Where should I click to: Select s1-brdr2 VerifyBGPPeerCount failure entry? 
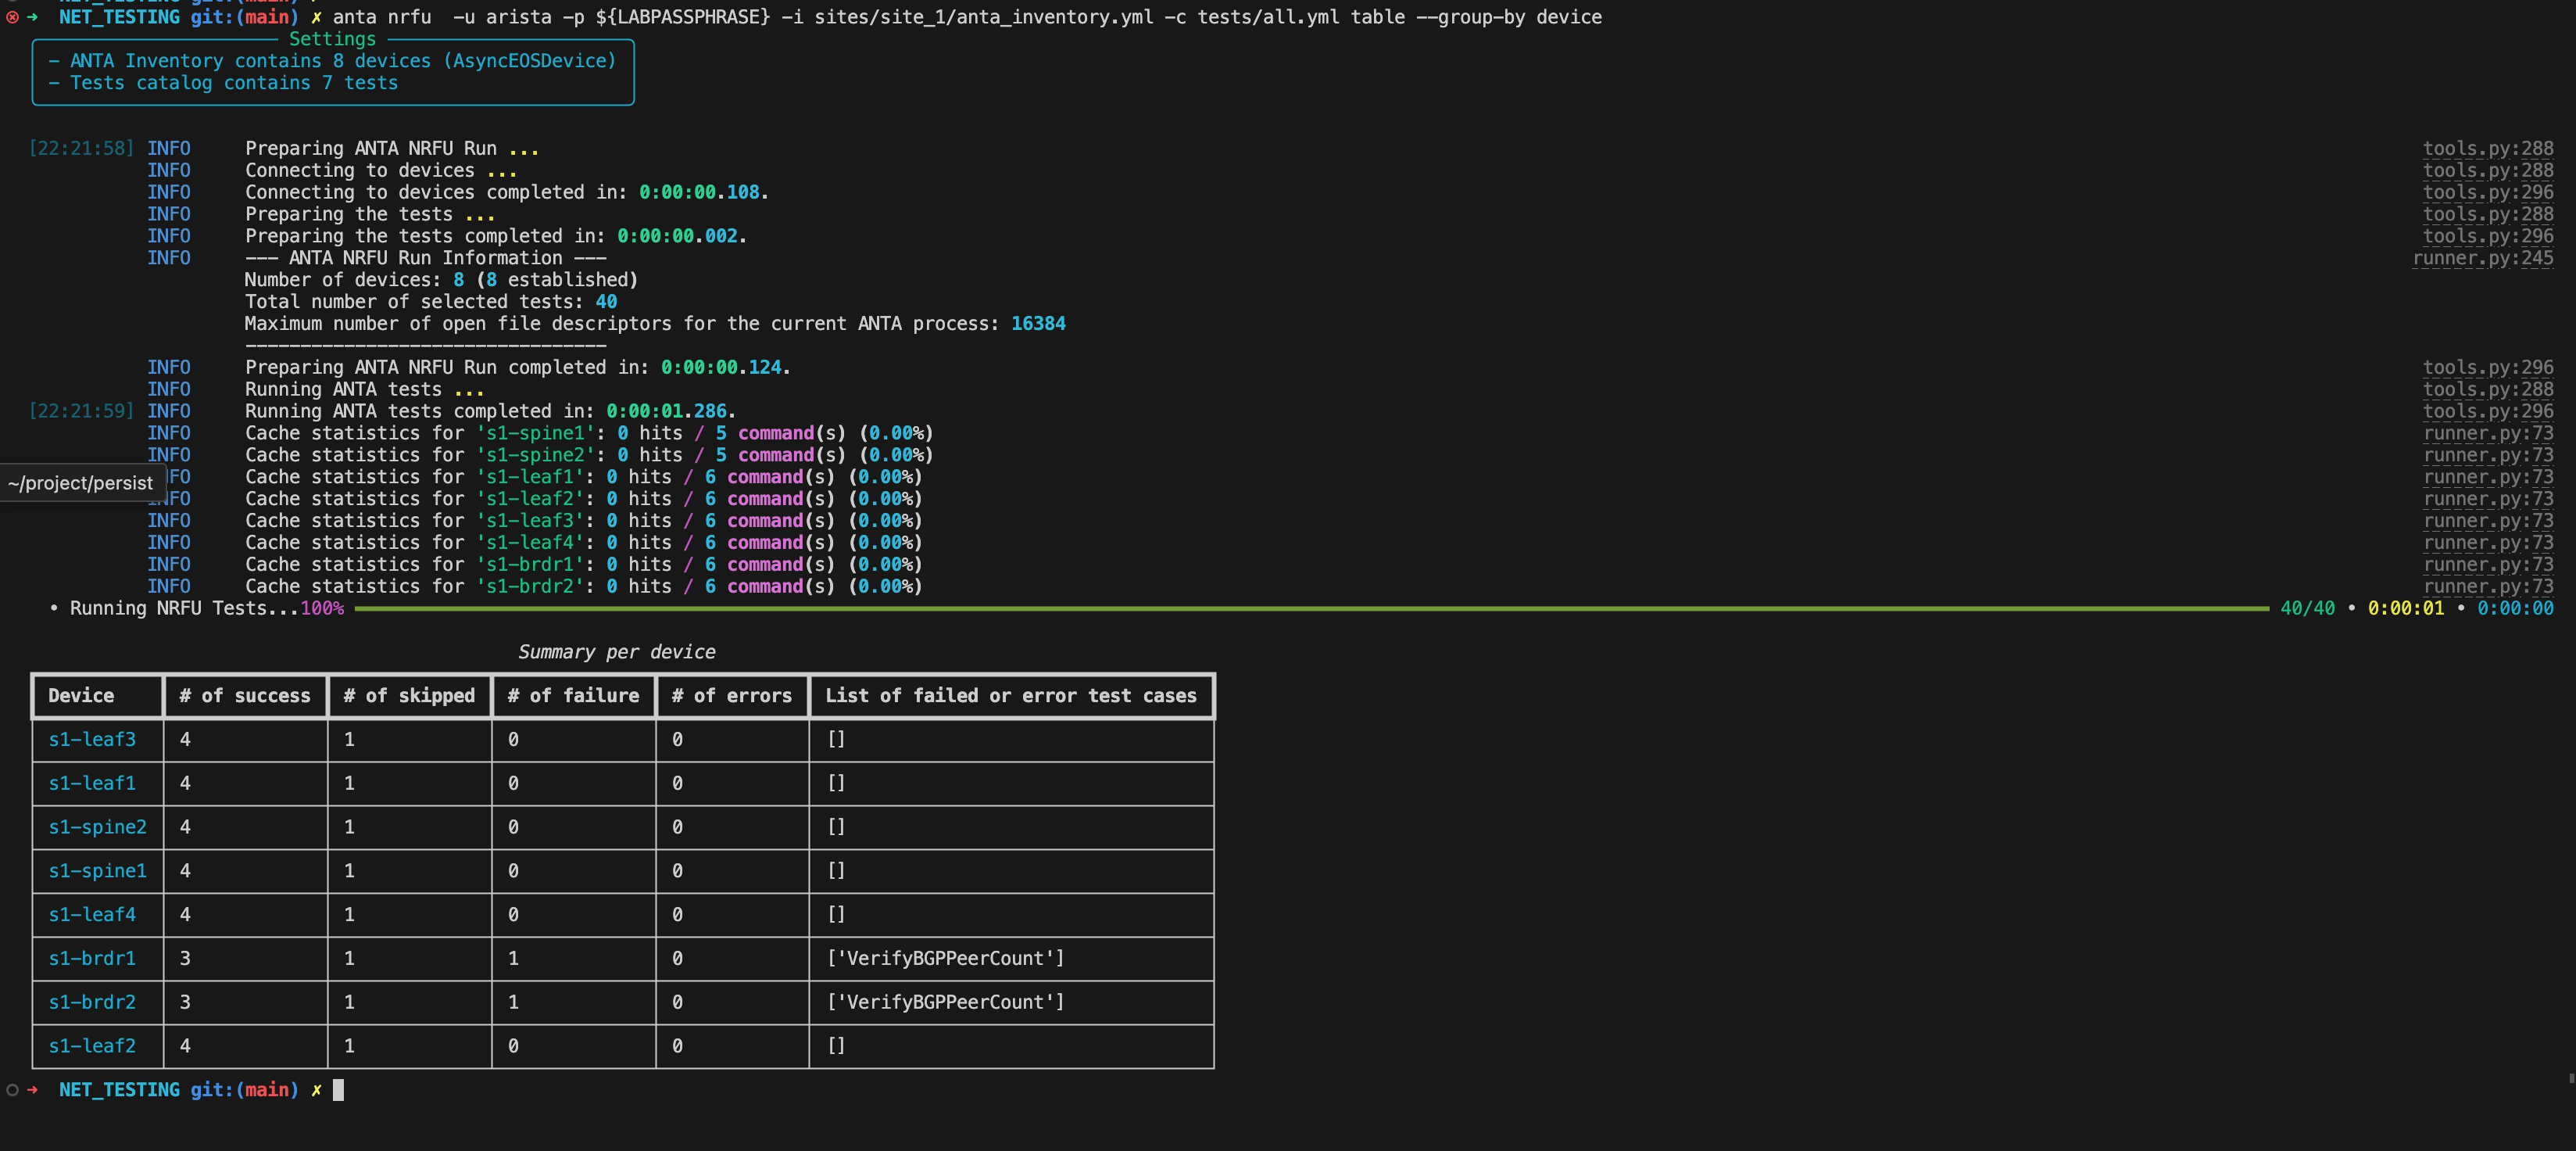[945, 1002]
